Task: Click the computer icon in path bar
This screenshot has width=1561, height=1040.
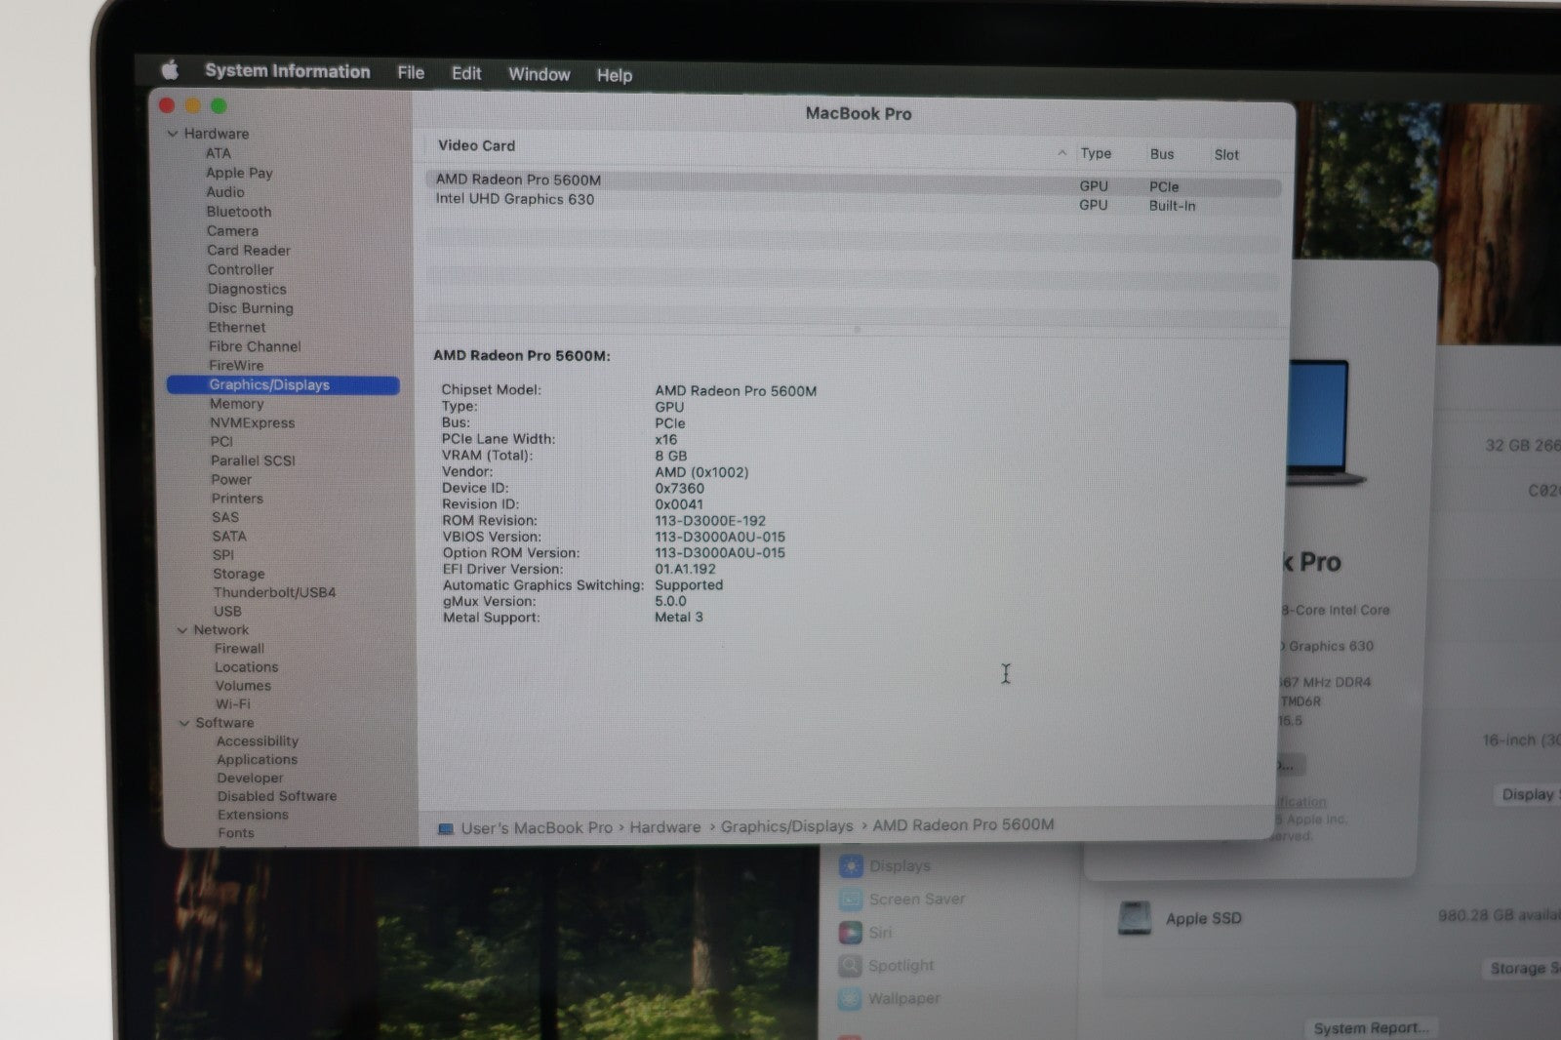Action: pos(446,829)
